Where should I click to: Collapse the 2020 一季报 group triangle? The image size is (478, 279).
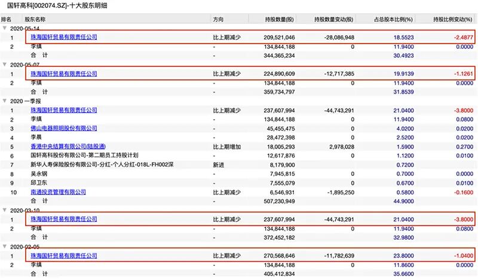click(x=5, y=101)
